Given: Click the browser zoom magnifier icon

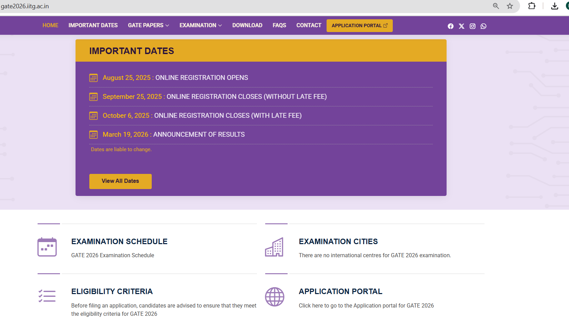Looking at the screenshot, I should pyautogui.click(x=496, y=6).
